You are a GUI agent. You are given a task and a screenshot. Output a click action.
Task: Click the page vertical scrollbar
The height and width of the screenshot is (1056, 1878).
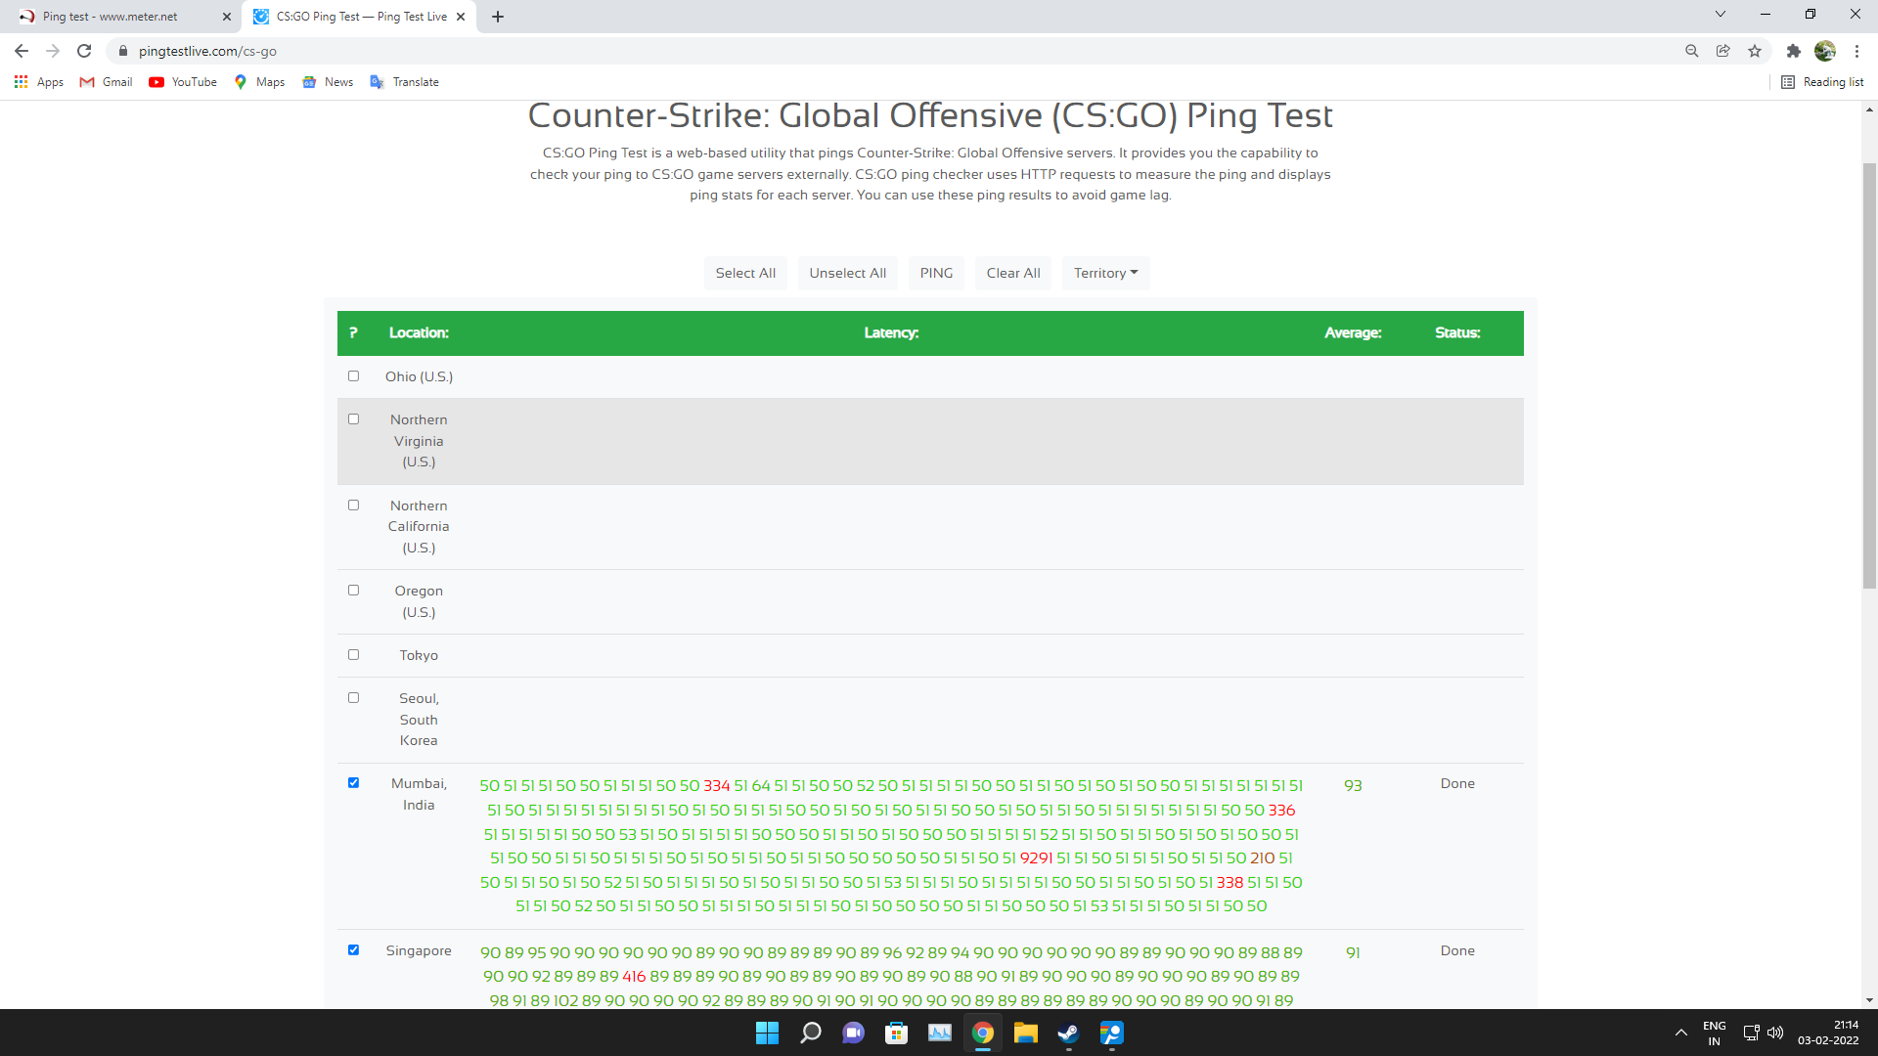coord(1870,375)
